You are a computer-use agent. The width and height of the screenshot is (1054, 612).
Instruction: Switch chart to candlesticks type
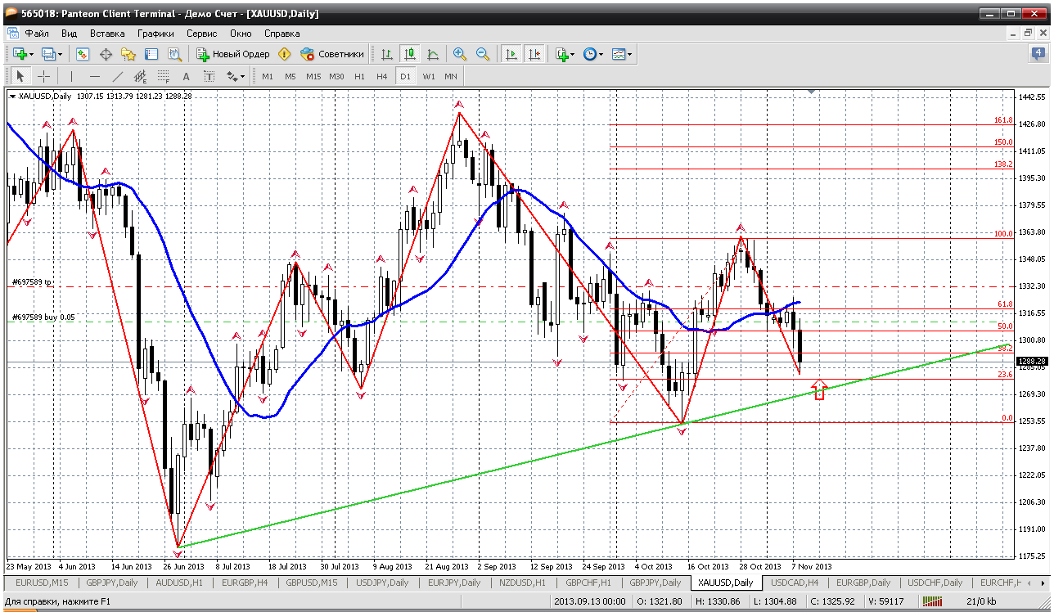click(x=410, y=54)
